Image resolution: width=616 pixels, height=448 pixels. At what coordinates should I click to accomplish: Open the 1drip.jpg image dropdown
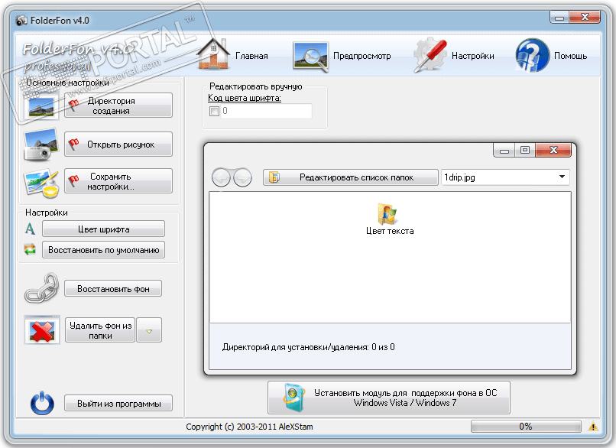[505, 177]
